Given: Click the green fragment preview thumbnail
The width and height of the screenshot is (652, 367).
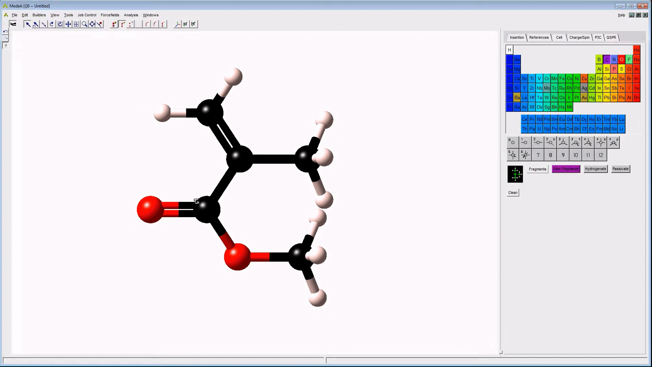Looking at the screenshot, I should coord(515,174).
